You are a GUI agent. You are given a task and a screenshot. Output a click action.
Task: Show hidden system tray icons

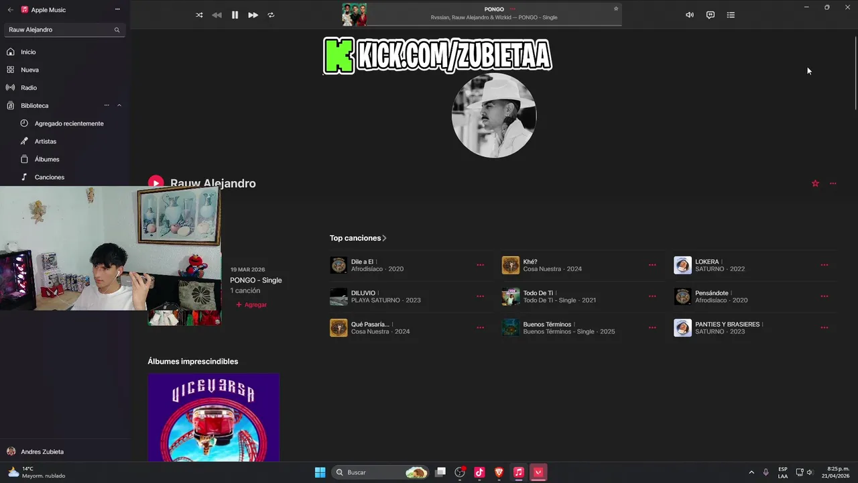751,472
